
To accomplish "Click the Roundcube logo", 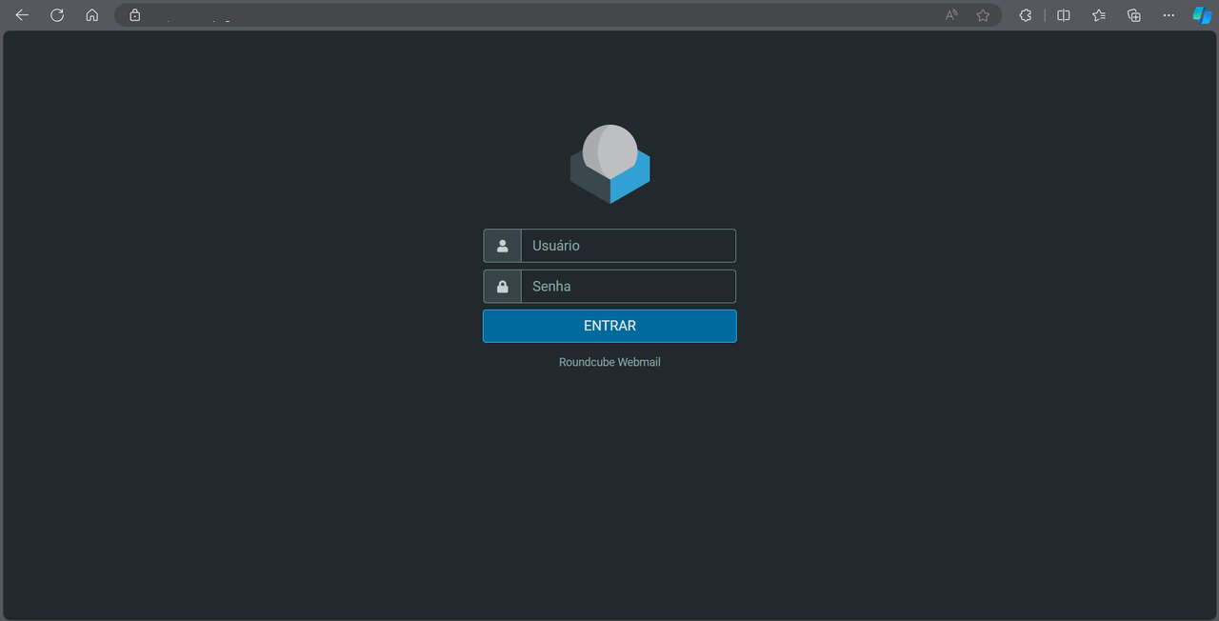I will coord(609,164).
